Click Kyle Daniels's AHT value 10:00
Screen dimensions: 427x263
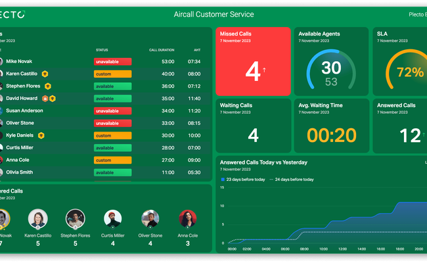pyautogui.click(x=194, y=135)
